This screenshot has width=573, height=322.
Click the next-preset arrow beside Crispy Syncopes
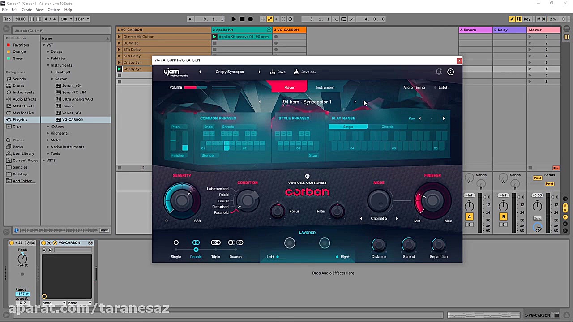(260, 72)
